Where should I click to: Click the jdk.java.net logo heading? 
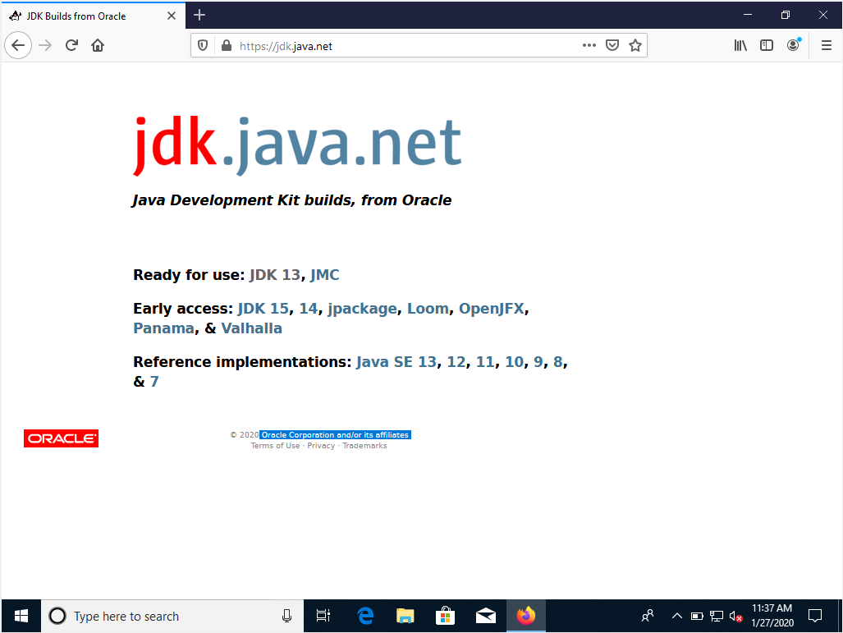(297, 144)
